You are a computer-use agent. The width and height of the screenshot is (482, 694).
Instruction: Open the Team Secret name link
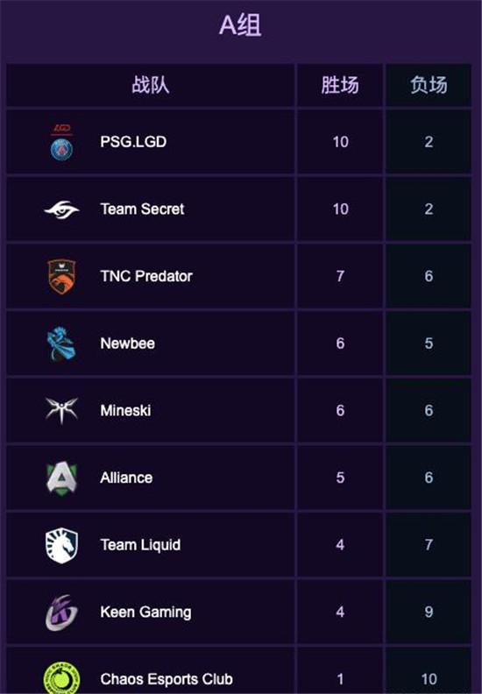coord(142,209)
